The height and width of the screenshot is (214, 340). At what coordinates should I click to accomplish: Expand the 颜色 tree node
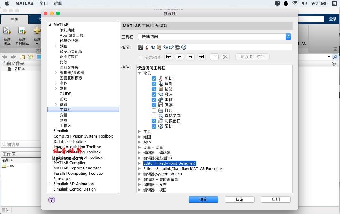coord(56,46)
